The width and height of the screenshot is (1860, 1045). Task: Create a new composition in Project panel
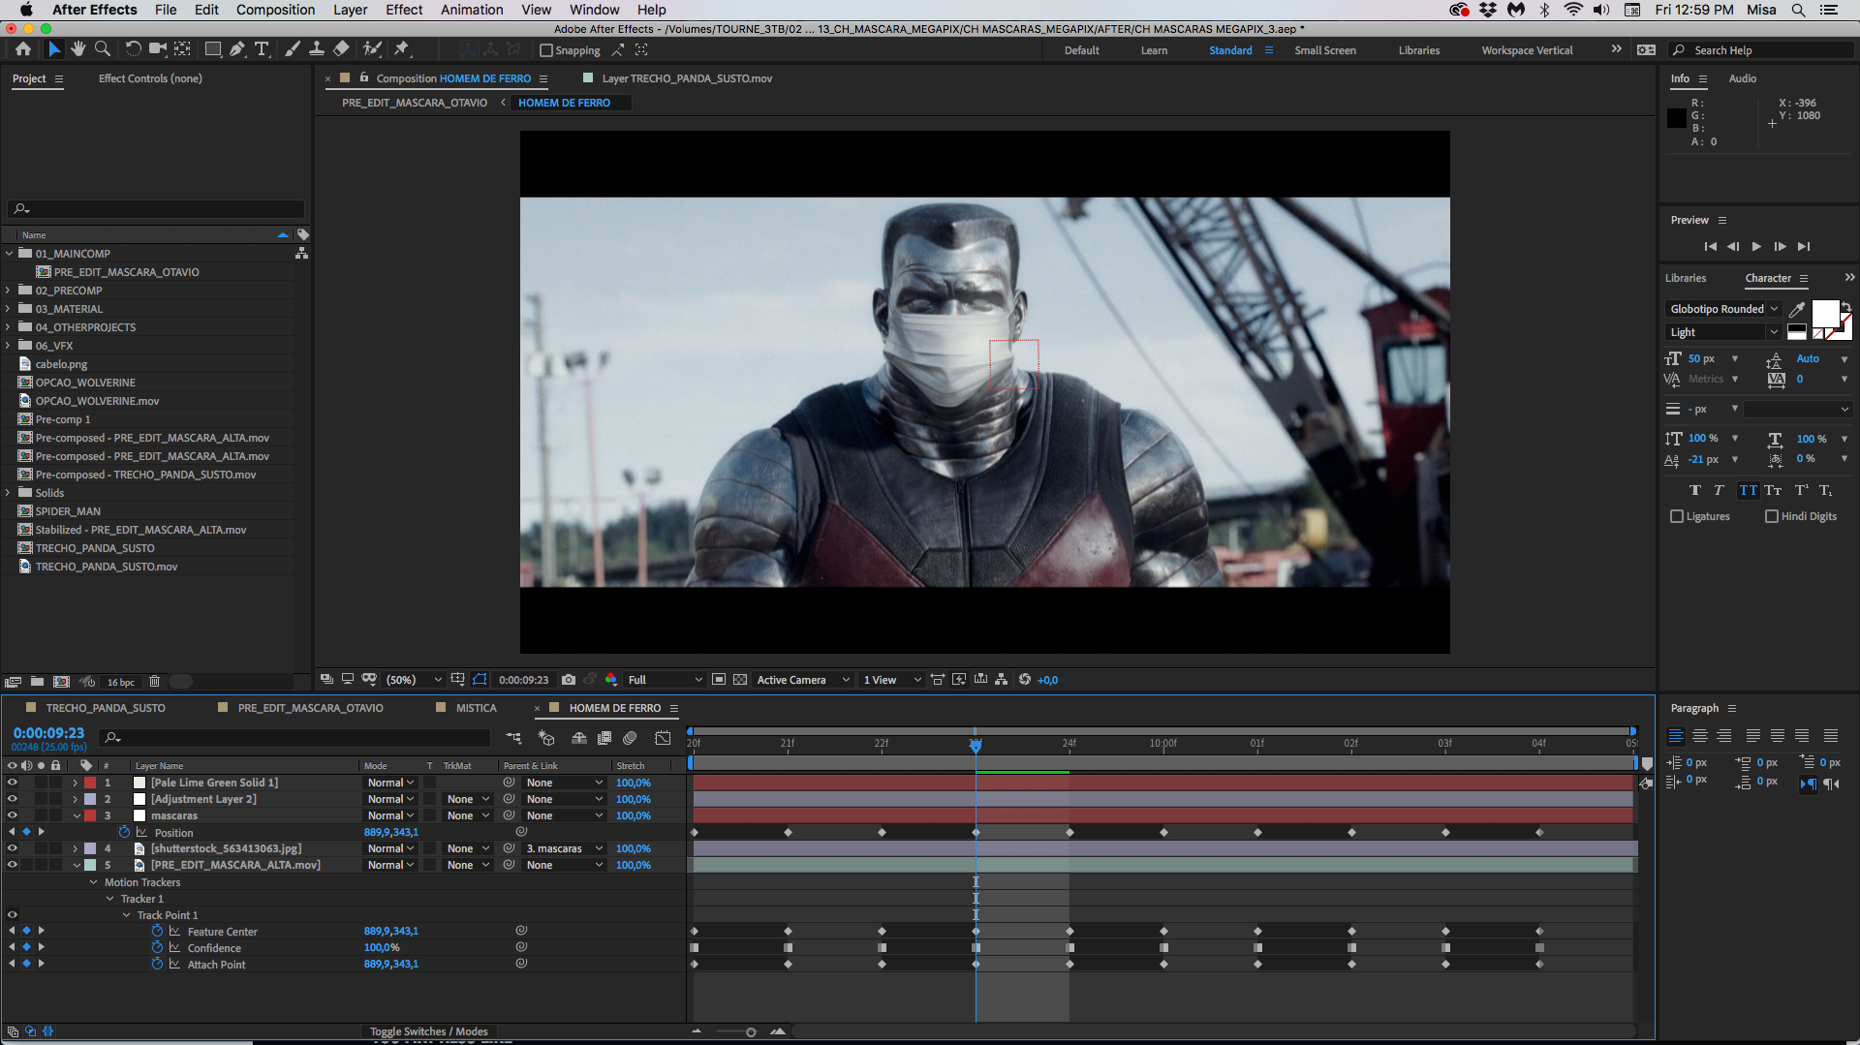pyautogui.click(x=61, y=682)
